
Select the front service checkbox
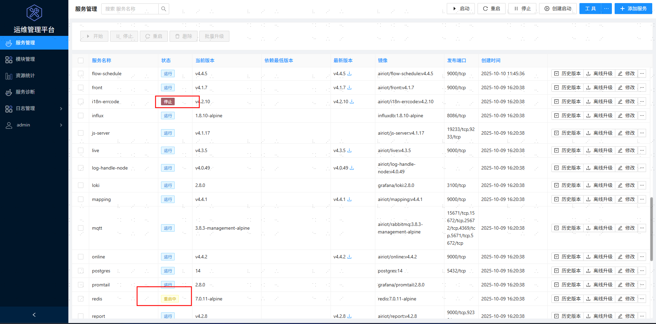(x=81, y=87)
